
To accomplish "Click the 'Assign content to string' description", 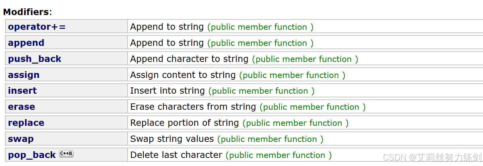I will coord(183,75).
